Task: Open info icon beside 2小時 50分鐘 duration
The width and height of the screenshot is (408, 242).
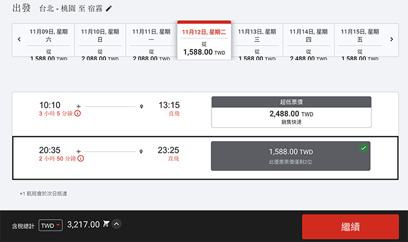Action: click(x=80, y=158)
